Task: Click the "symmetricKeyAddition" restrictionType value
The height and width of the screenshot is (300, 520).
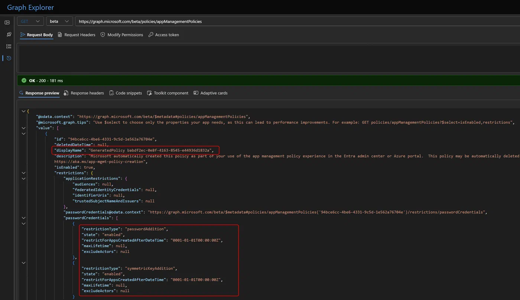Action: (x=150, y=268)
